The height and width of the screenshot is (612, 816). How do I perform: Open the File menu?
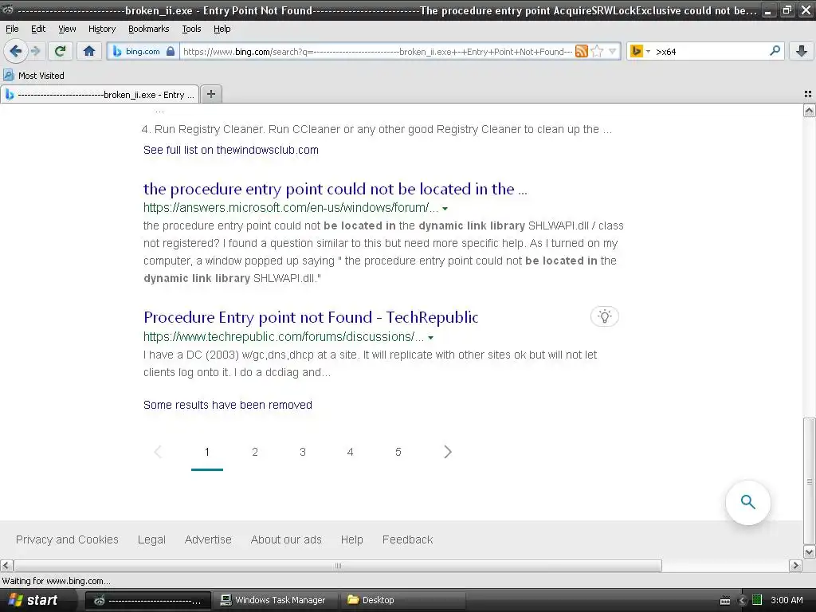click(x=12, y=29)
